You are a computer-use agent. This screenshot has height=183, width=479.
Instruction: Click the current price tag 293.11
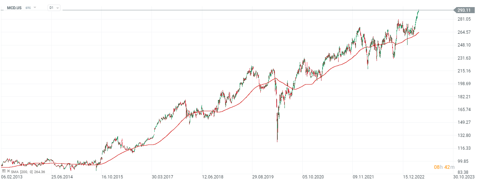pos(463,10)
